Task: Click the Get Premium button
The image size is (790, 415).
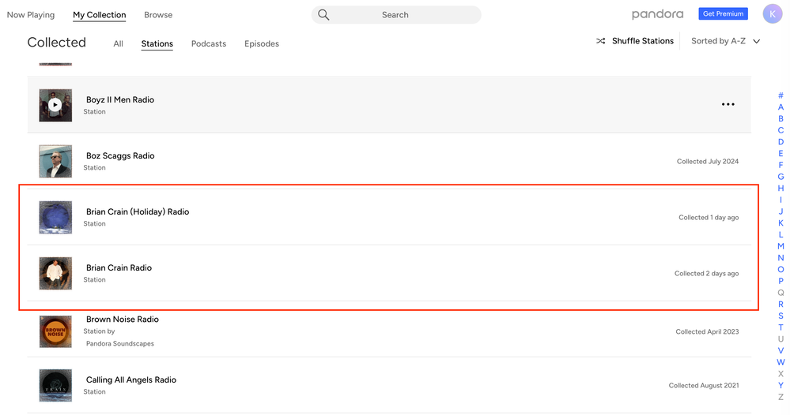Action: coord(723,14)
